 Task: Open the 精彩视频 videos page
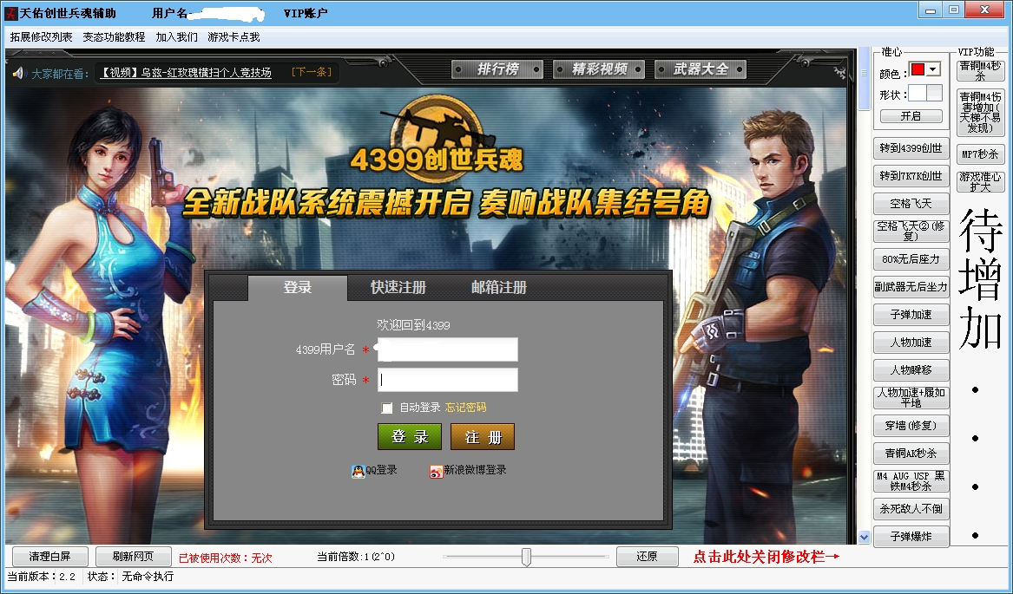point(599,69)
